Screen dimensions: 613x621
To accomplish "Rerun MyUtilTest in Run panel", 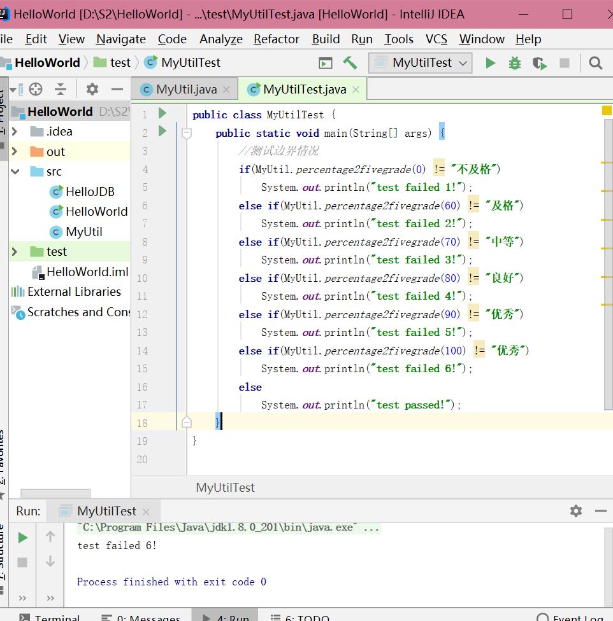I will pyautogui.click(x=22, y=538).
